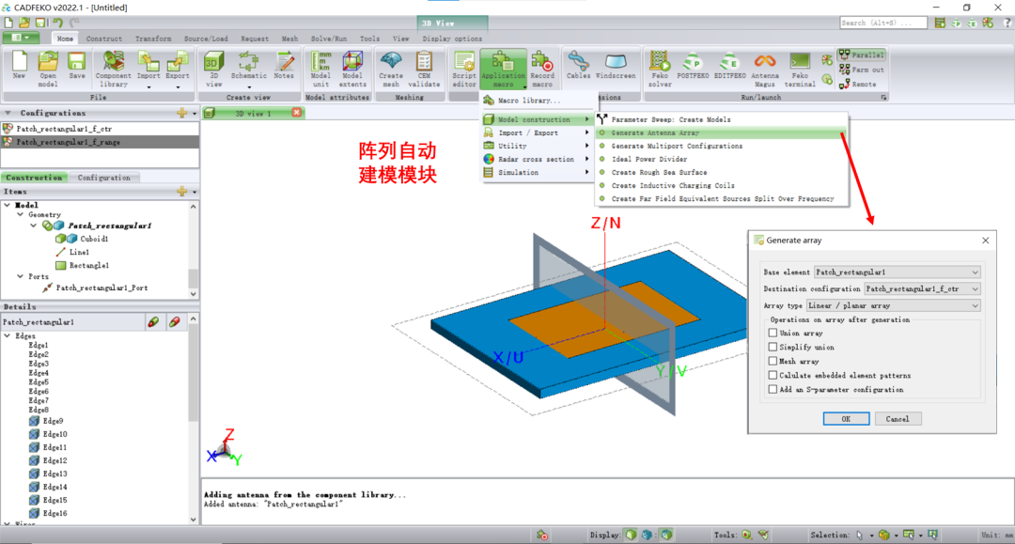Open the Windscreen tool
The height and width of the screenshot is (544, 1015).
click(x=616, y=67)
